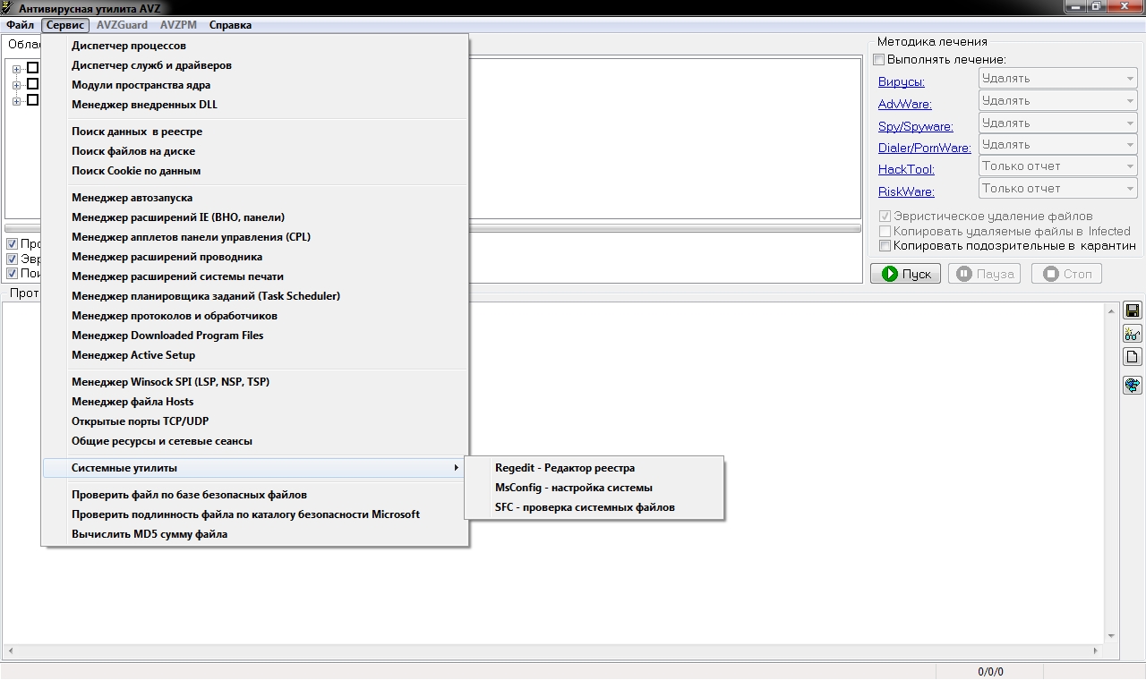The image size is (1146, 680).
Task: Open "Менеджер планировщика заданий (Task Scheduler)"
Action: [255, 296]
